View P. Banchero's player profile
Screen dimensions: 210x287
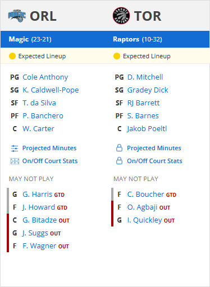tap(43, 115)
